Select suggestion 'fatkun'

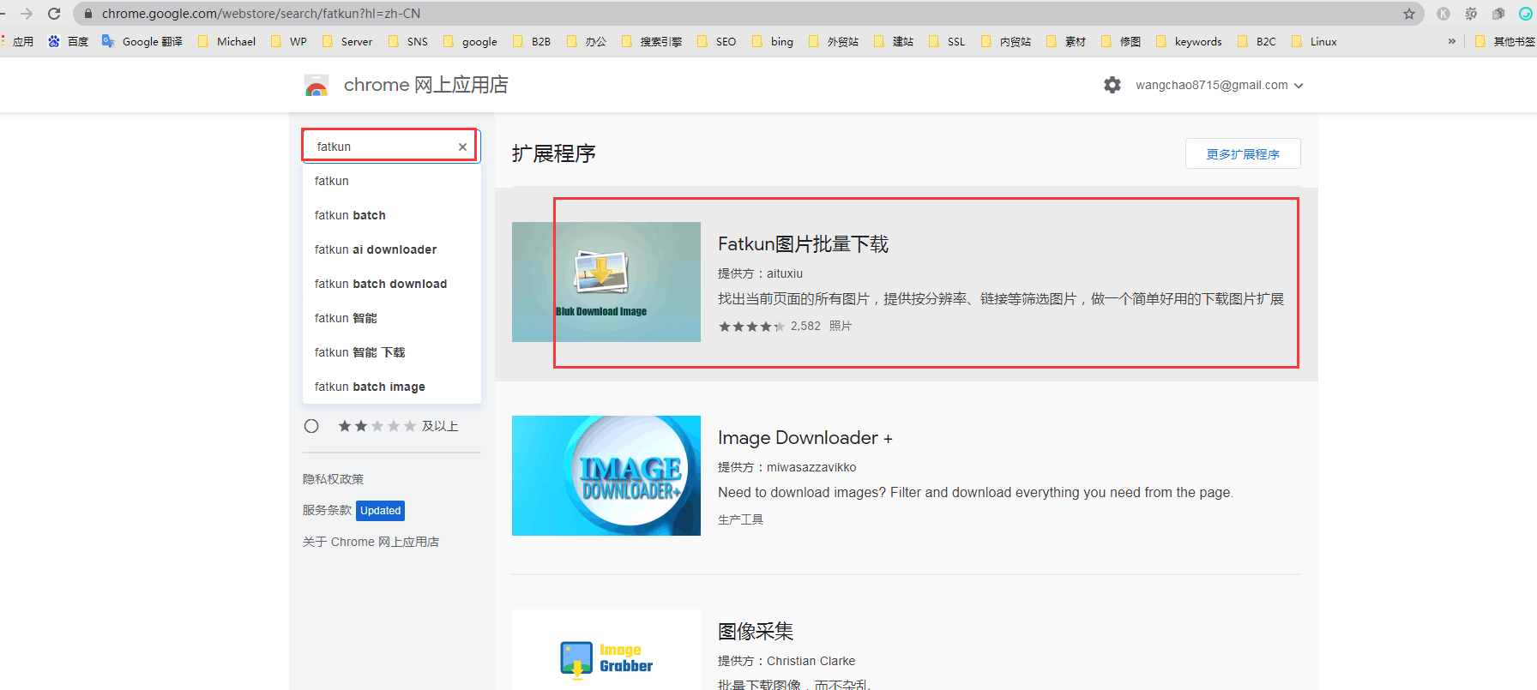(x=392, y=181)
